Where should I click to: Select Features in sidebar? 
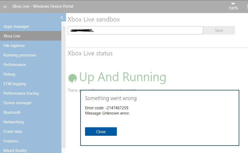tap(31, 141)
